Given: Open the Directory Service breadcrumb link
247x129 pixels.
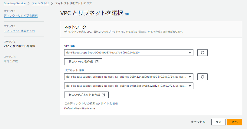Looking at the screenshot, I should tap(15, 3).
